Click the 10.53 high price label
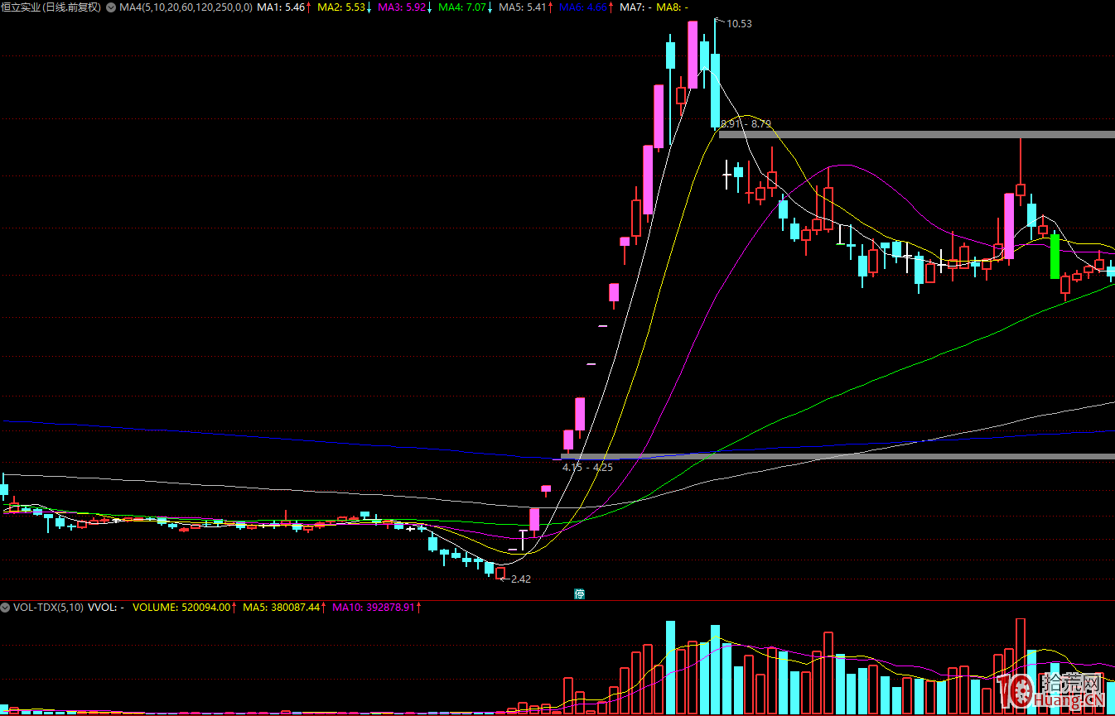The width and height of the screenshot is (1115, 716). pos(739,24)
